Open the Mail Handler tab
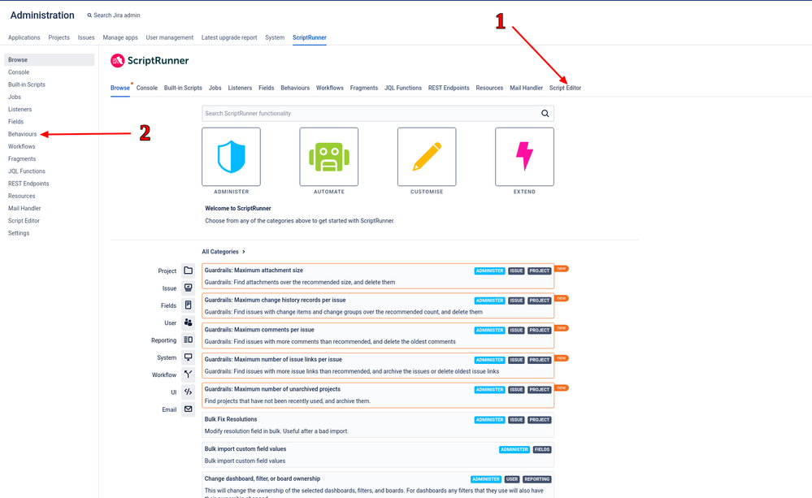The image size is (812, 498). coord(526,88)
